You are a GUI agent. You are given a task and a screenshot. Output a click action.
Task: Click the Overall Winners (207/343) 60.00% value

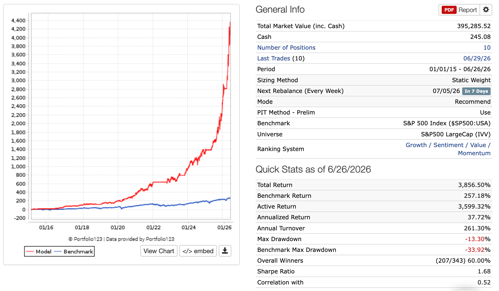pyautogui.click(x=463, y=261)
